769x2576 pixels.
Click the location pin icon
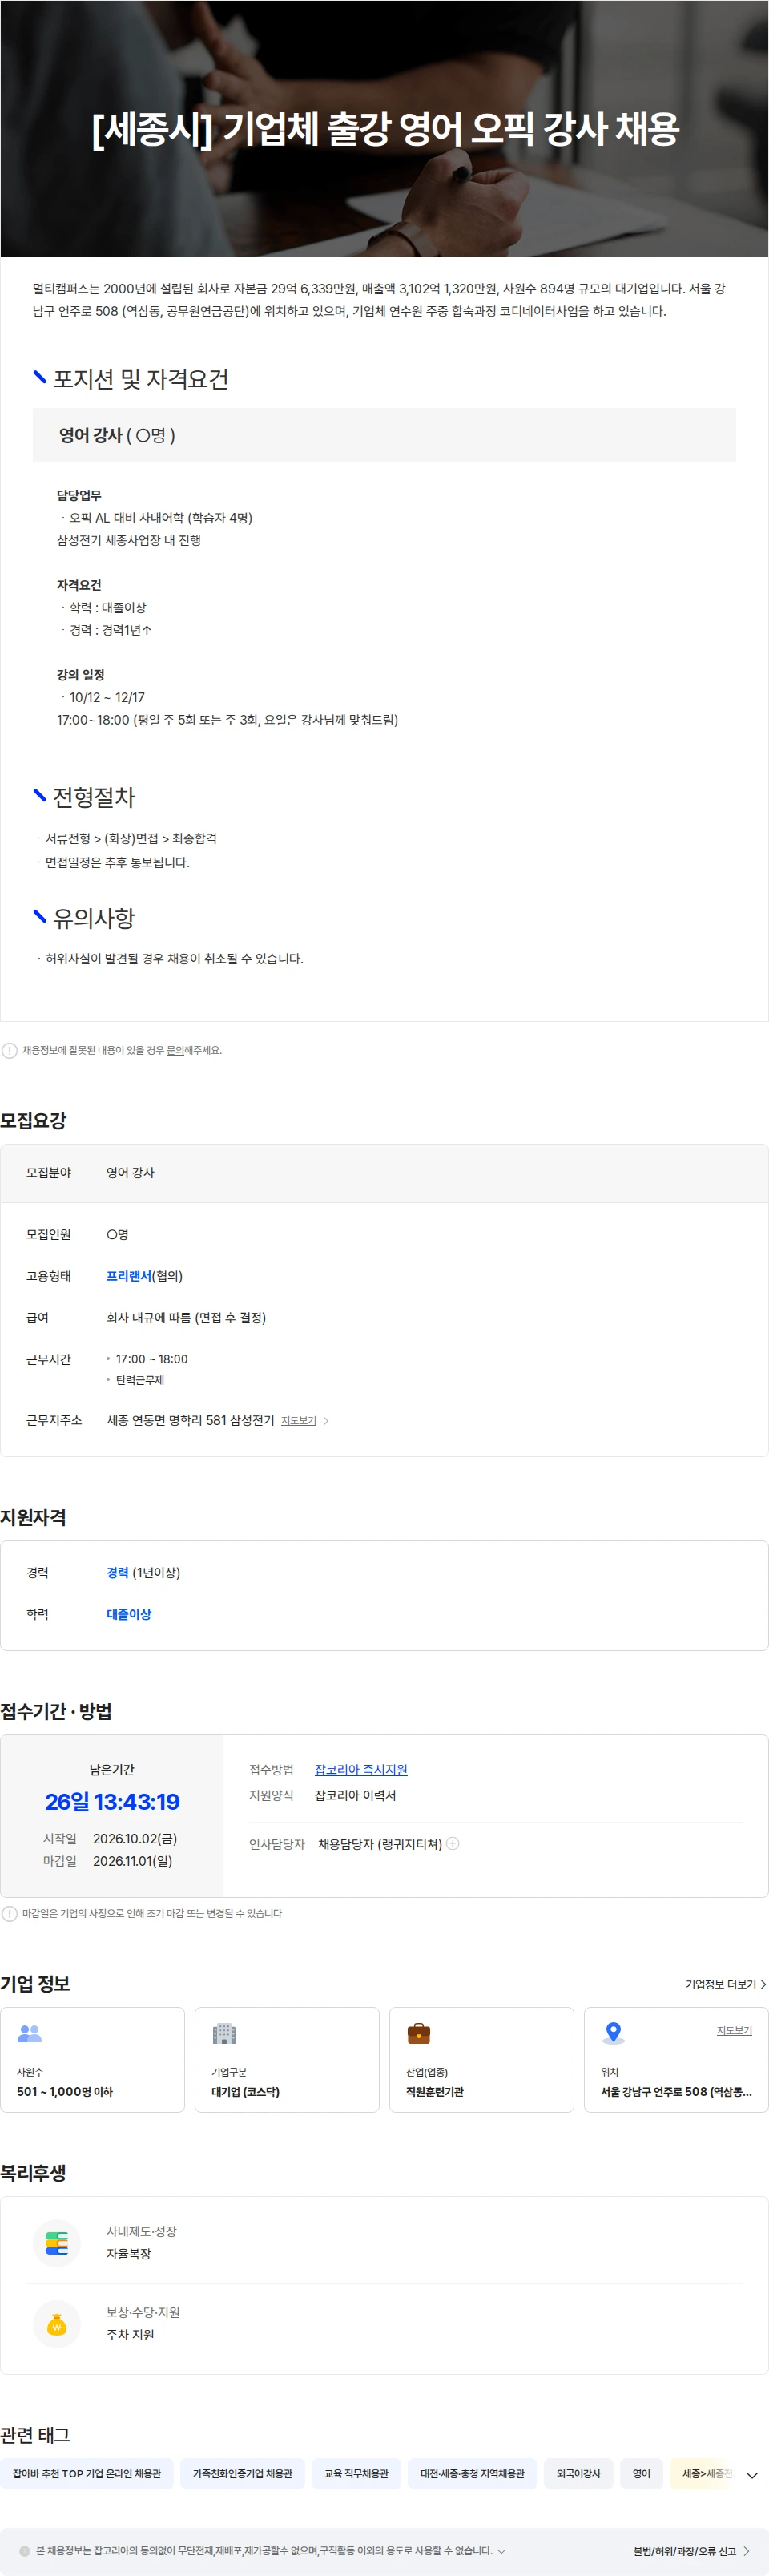[x=614, y=2033]
